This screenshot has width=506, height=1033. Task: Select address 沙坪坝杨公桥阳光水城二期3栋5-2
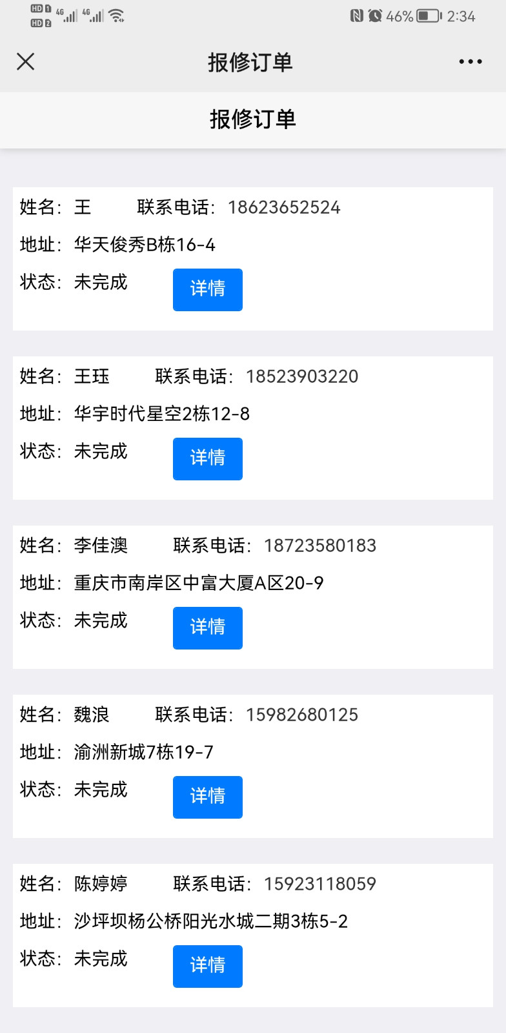coord(210,921)
